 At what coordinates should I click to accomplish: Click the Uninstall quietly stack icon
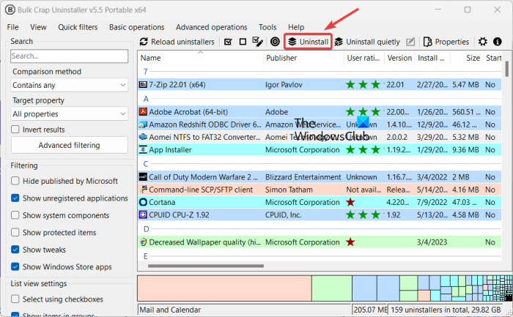339,42
